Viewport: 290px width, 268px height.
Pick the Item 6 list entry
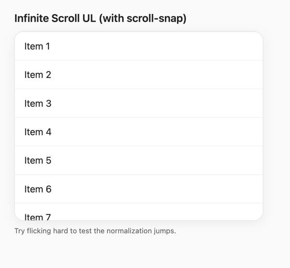[139, 189]
